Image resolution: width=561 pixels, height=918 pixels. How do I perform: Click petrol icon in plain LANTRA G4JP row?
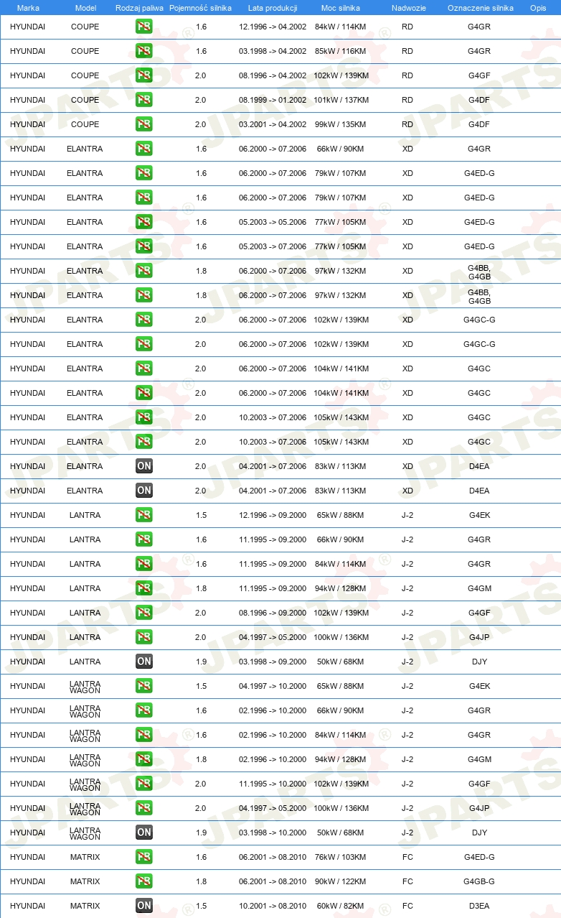143,637
